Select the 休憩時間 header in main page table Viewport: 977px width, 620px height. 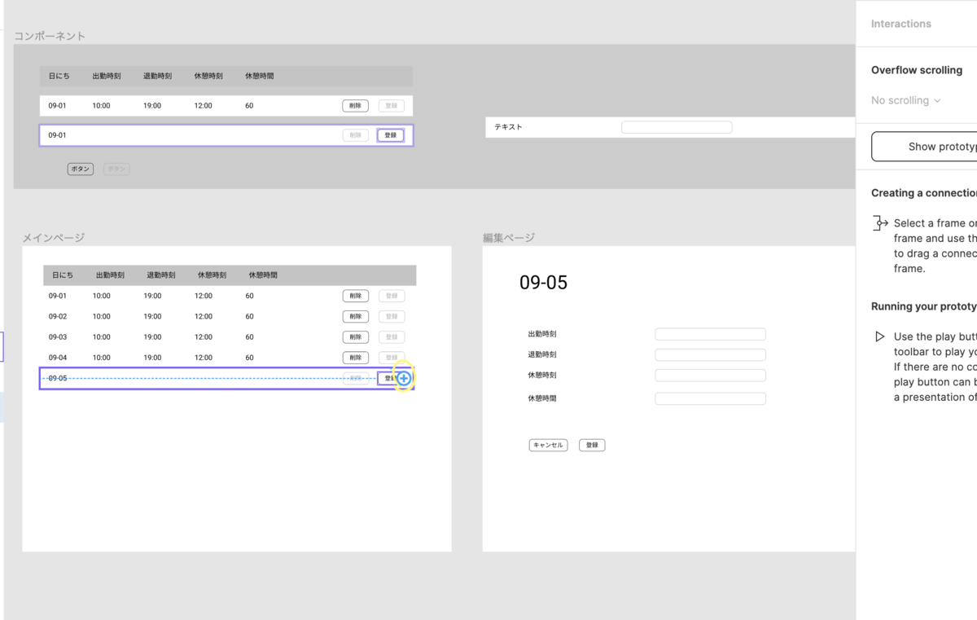tap(263, 275)
